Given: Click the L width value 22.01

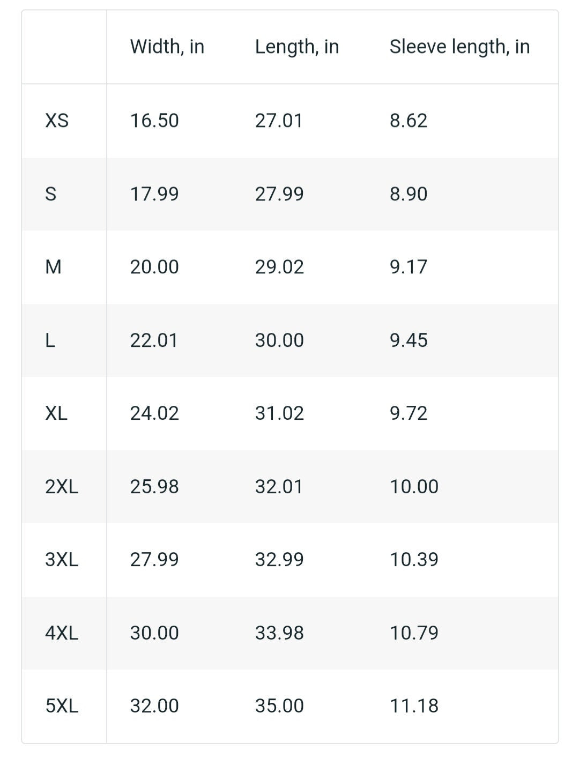Looking at the screenshot, I should coord(154,340).
